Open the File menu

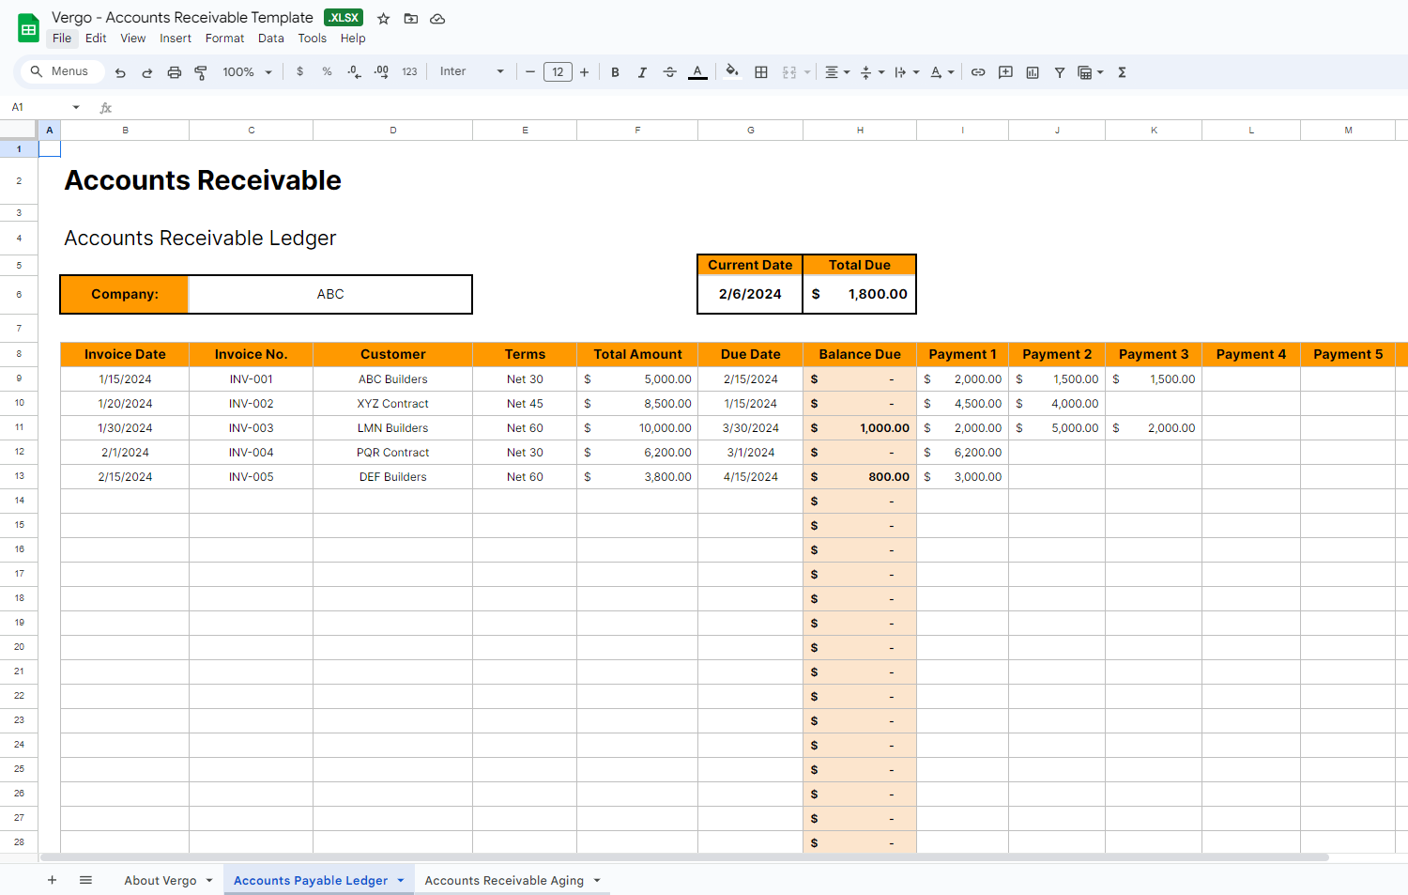coord(62,39)
